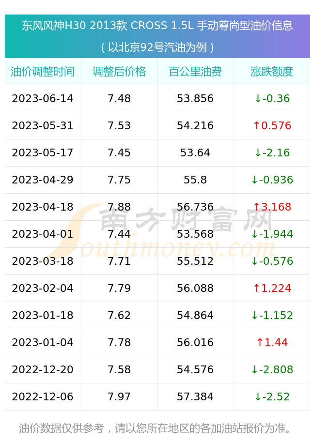Click the 涨跌额度 column header
This screenshot has width=315, height=441.
pyautogui.click(x=272, y=72)
